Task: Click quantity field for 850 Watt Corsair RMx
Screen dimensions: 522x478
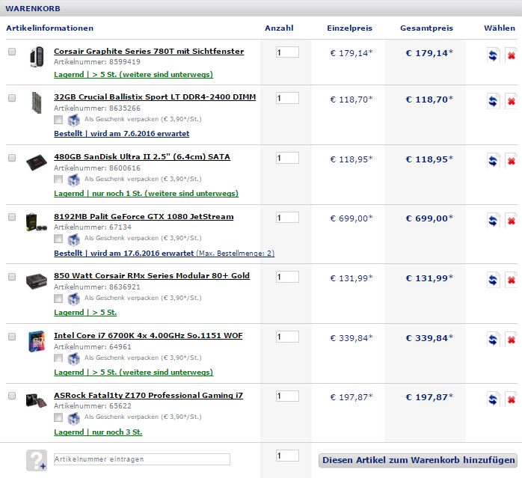Action: (287, 277)
